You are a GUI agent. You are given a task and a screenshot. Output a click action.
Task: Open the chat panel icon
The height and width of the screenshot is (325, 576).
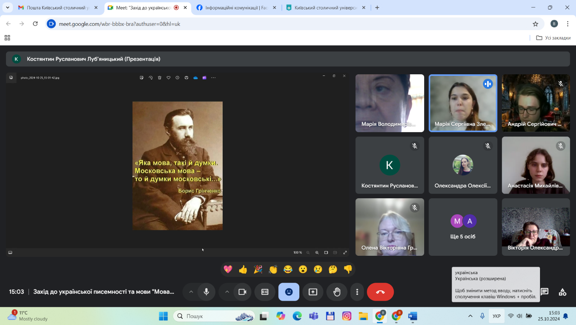544,292
